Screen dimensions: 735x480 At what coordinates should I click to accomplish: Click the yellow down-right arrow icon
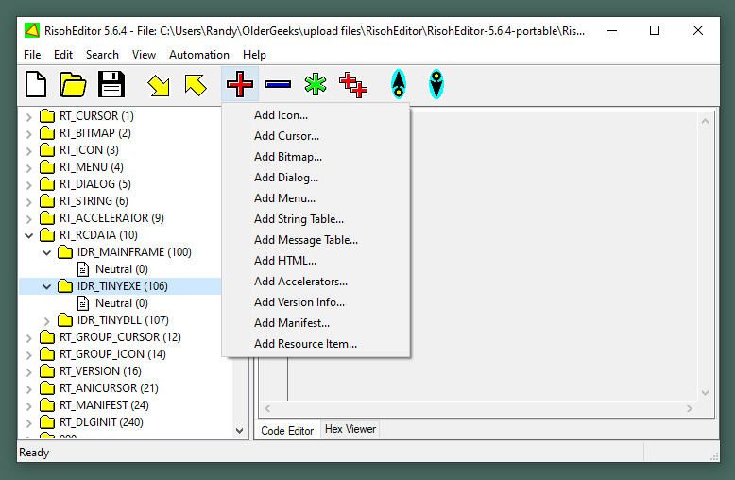[x=159, y=85]
